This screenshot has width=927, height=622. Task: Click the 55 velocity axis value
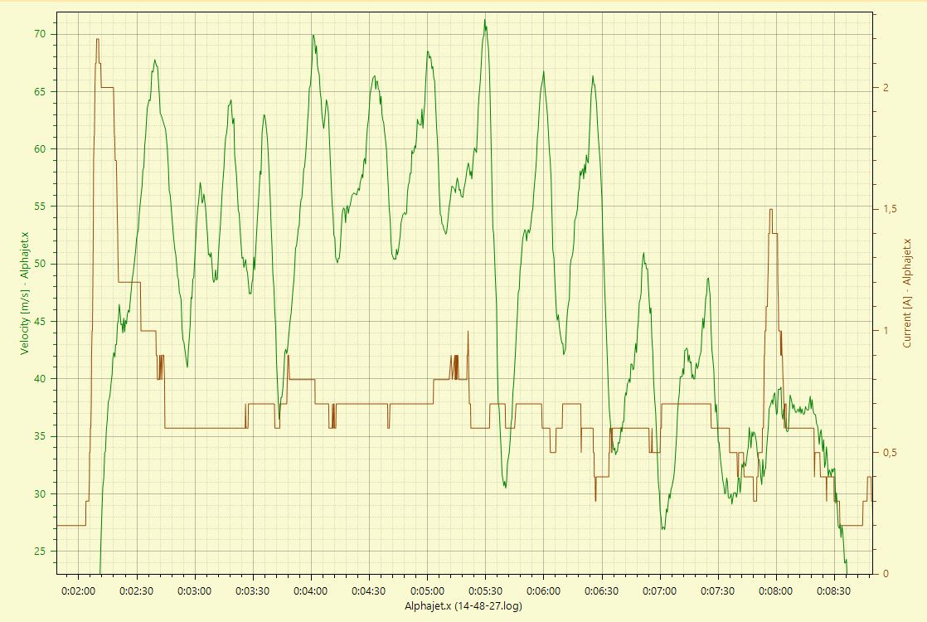[x=40, y=207]
